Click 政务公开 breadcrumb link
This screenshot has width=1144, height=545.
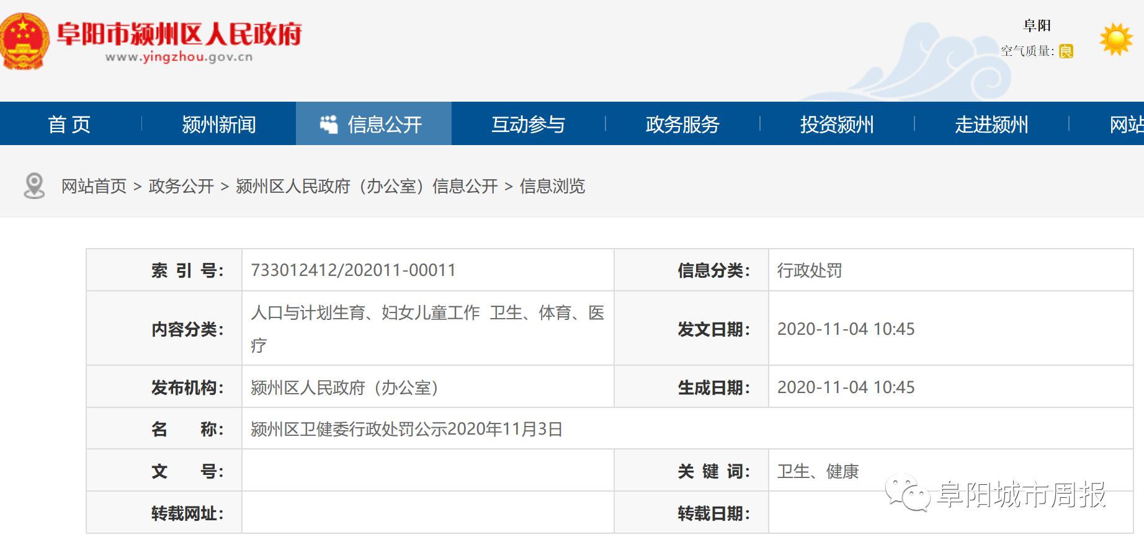[x=181, y=186]
